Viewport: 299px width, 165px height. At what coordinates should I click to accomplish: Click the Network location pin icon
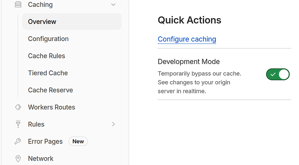18,159
